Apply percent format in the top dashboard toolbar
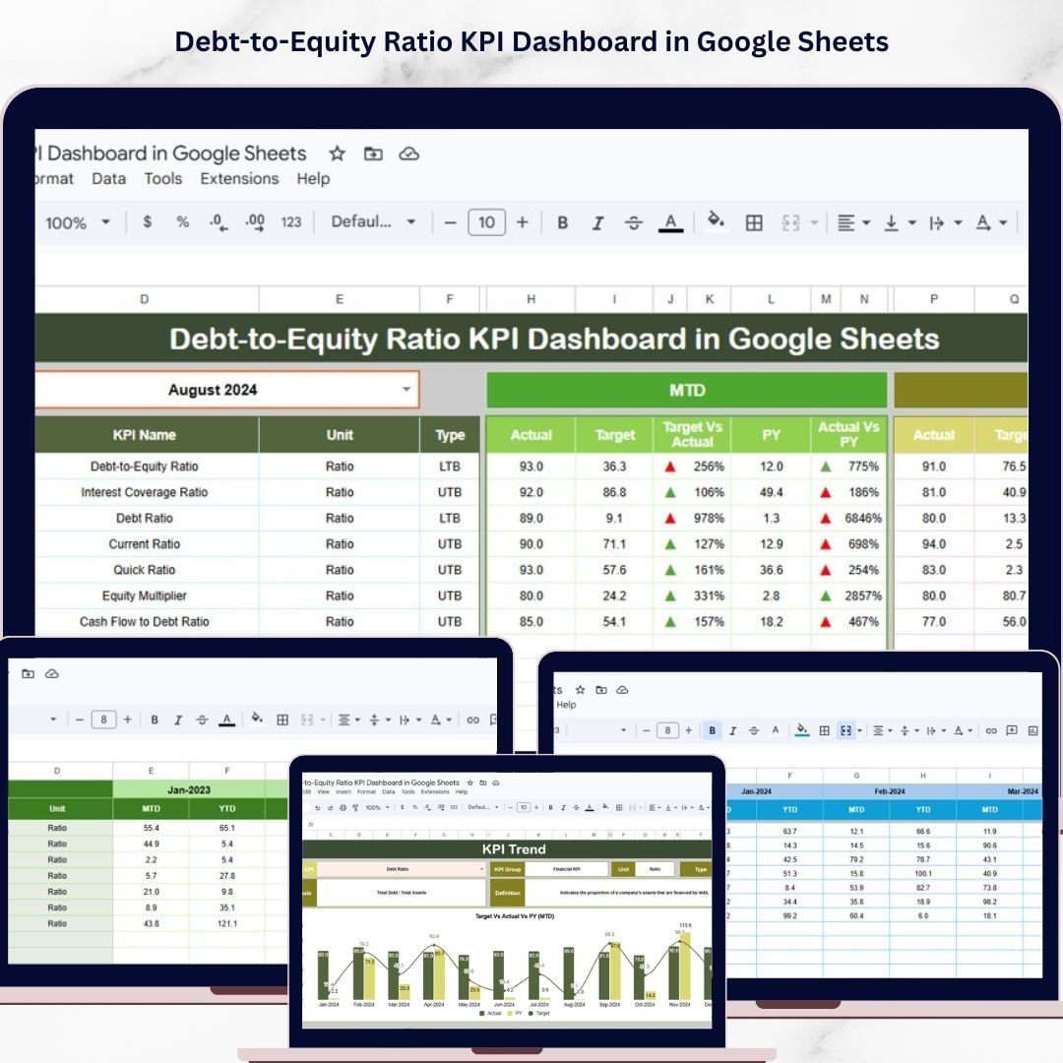Screen dimensions: 1063x1063 pyautogui.click(x=182, y=222)
